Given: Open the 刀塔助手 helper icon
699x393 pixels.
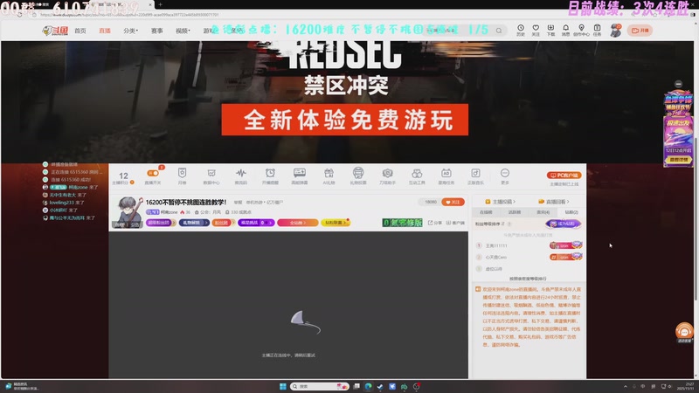Looking at the screenshot, I should 387,176.
